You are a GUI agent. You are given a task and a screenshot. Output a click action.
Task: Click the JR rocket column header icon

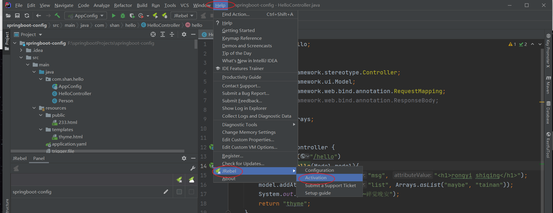coord(179,180)
